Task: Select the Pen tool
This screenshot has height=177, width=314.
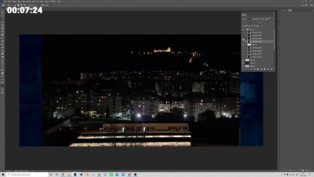Action: (2, 60)
